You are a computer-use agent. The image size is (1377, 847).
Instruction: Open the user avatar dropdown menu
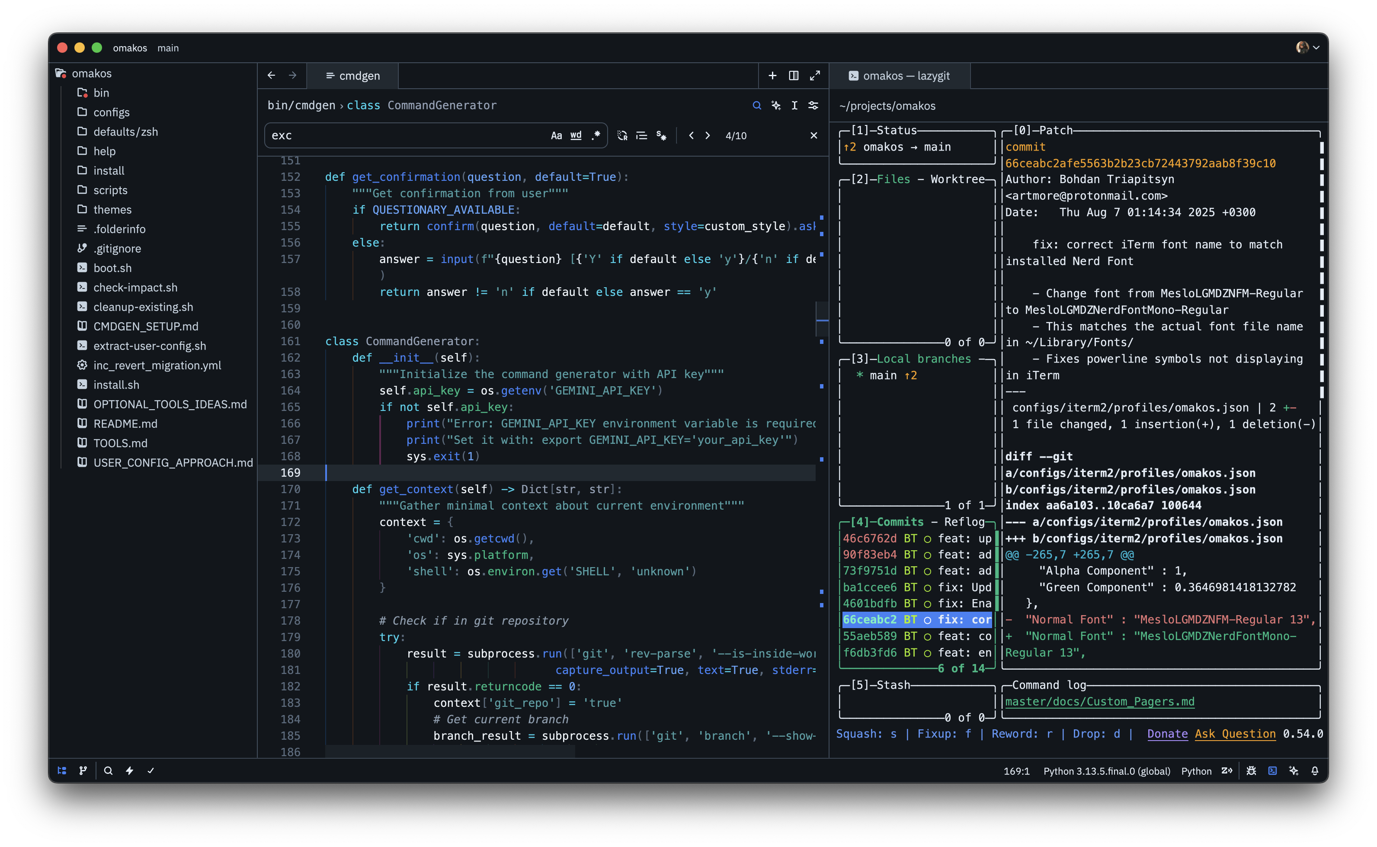point(1308,48)
